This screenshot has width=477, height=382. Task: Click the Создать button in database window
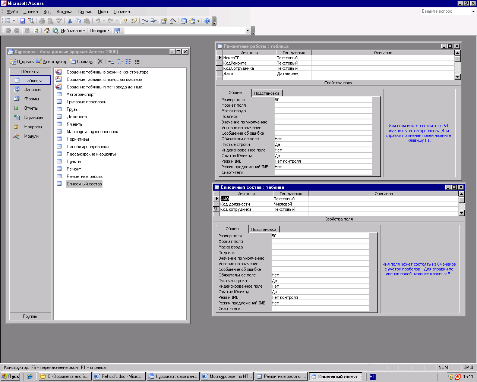tap(81, 62)
